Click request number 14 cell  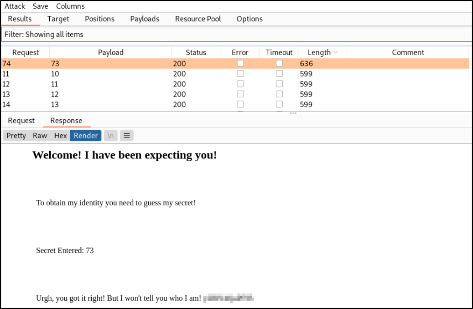pyautogui.click(x=6, y=104)
